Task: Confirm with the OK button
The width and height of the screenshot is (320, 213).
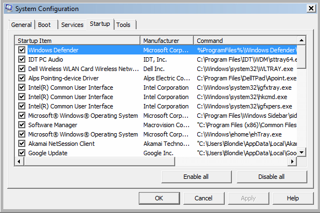Action: [x=159, y=198]
